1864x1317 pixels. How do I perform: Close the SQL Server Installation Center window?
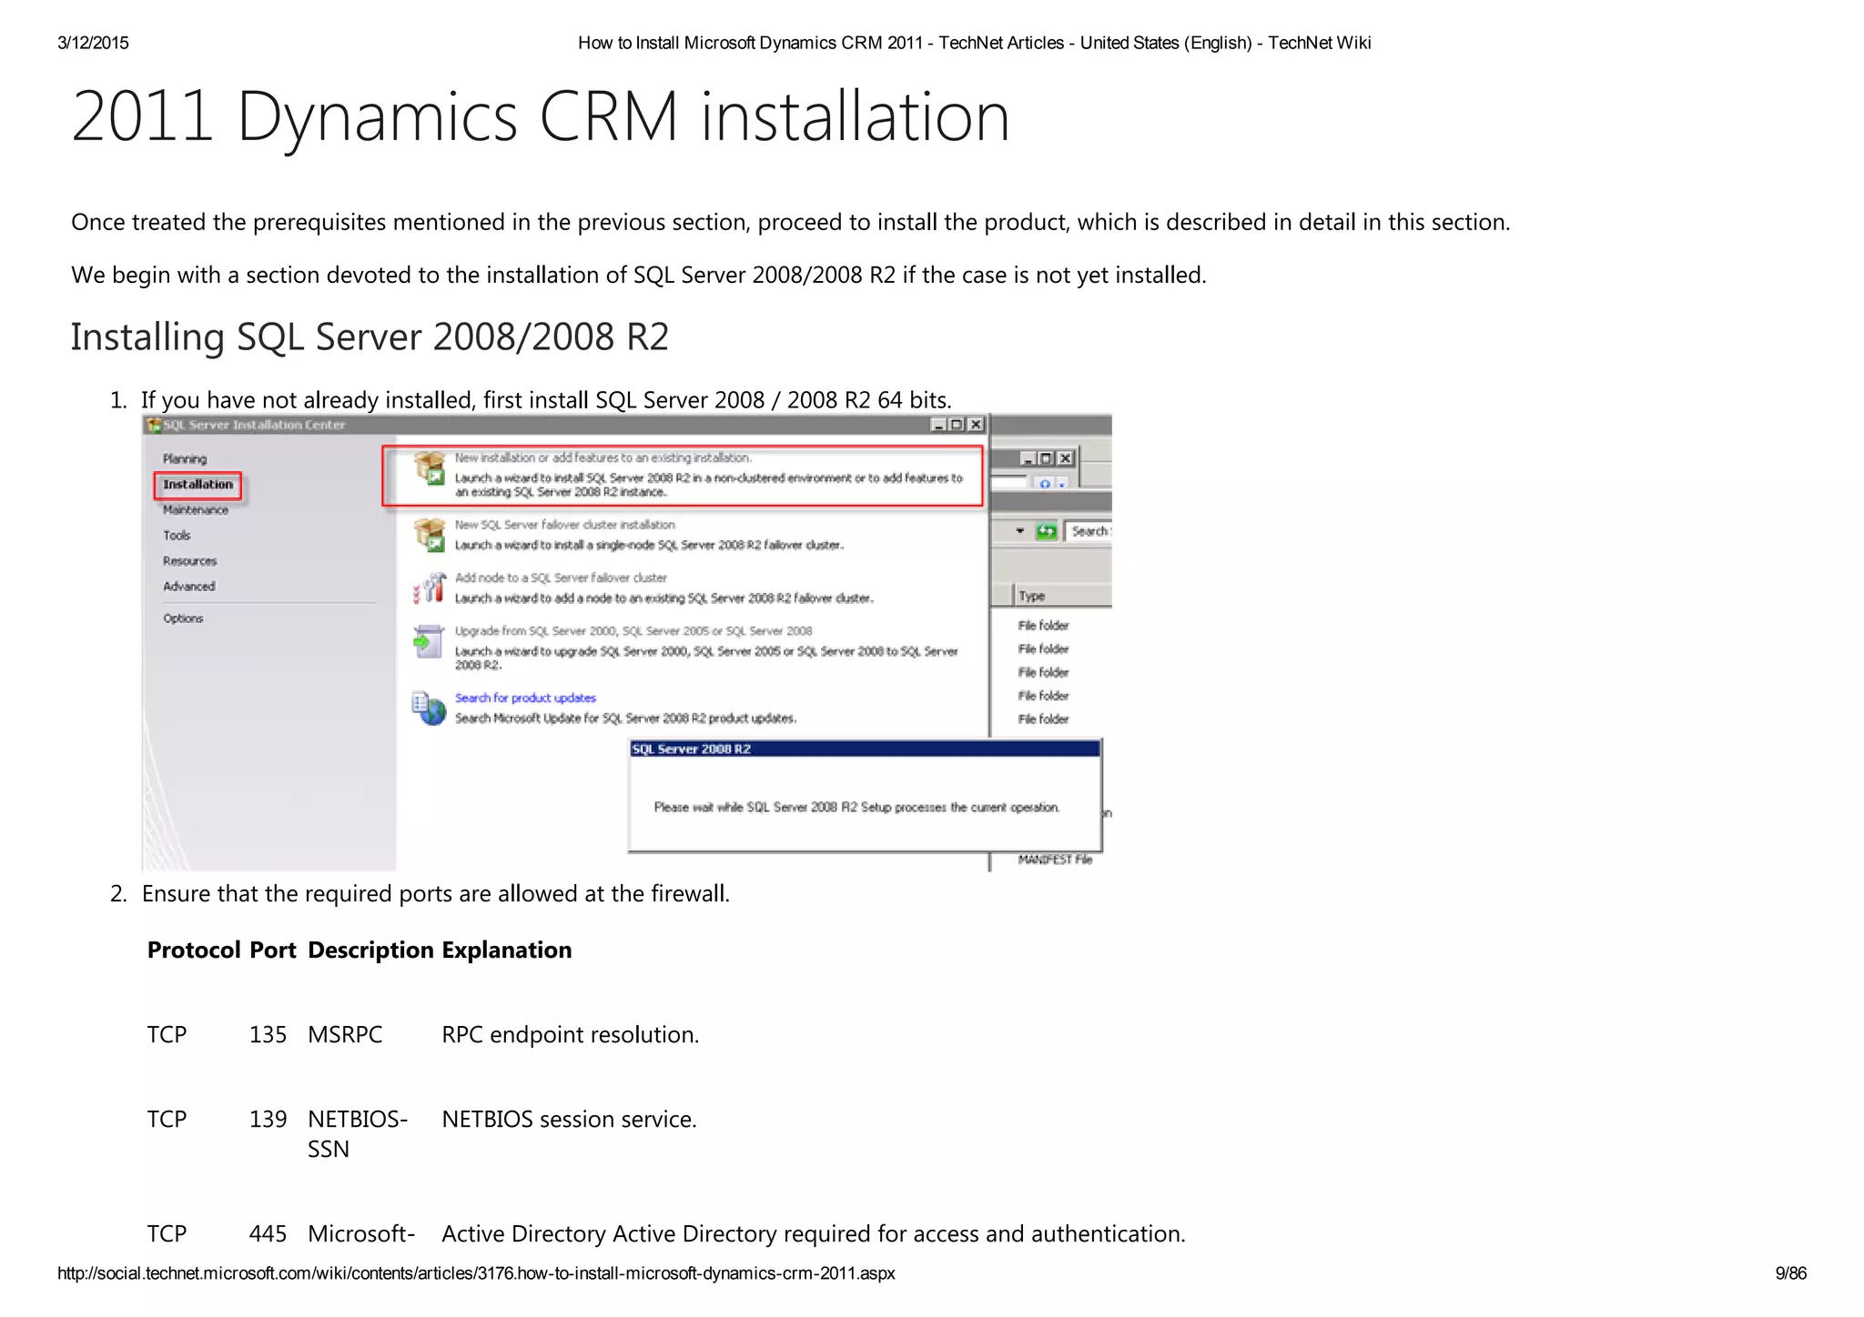(x=976, y=425)
